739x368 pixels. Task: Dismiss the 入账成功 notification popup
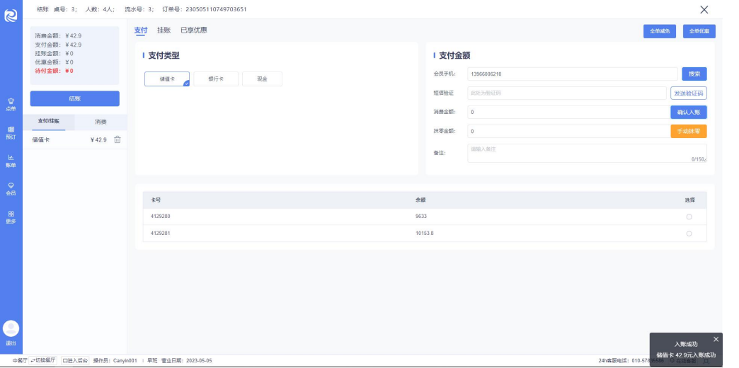(716, 339)
